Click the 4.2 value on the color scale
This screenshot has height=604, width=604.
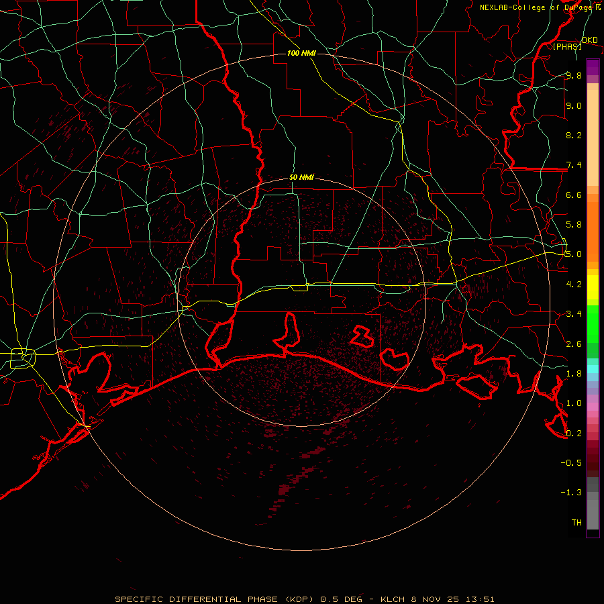click(574, 285)
